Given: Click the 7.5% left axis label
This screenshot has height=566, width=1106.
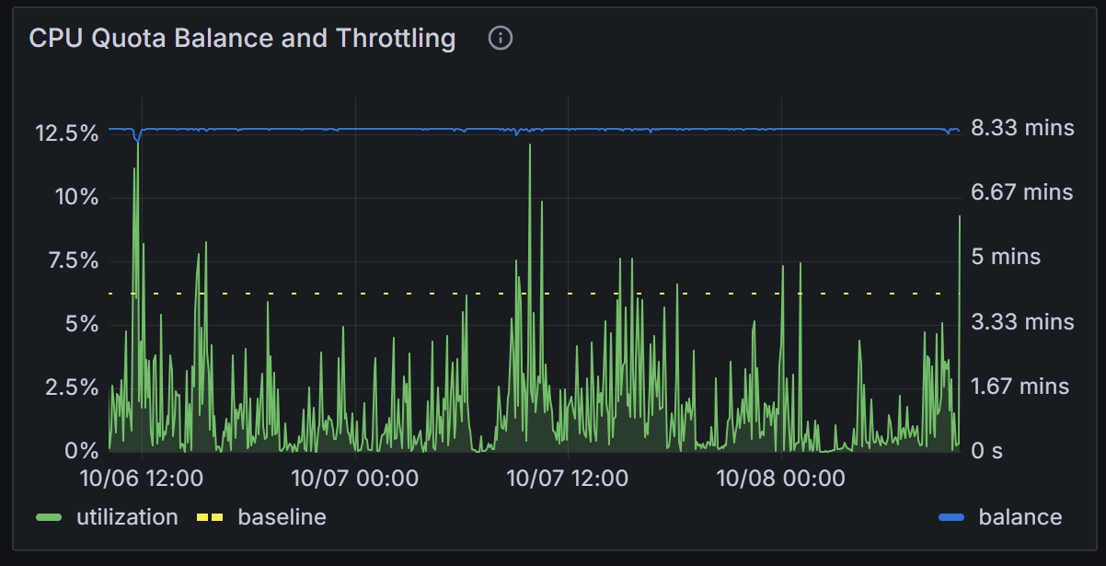Looking at the screenshot, I should 72,260.
